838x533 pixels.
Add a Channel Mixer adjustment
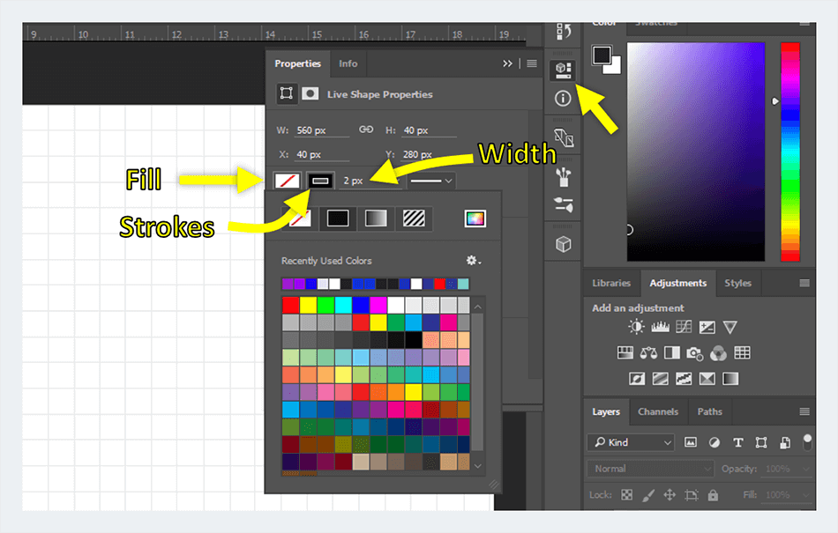718,352
